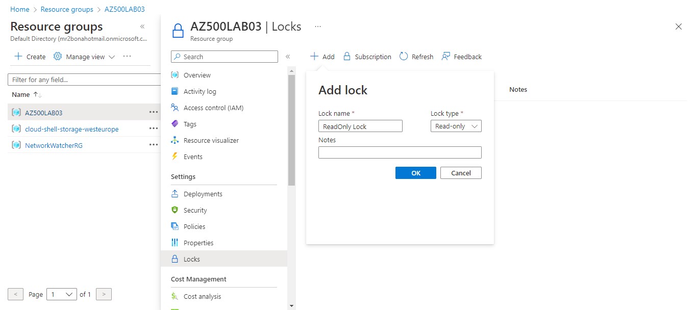Refresh the locks list
Image resolution: width=696 pixels, height=310 pixels.
click(x=416, y=56)
